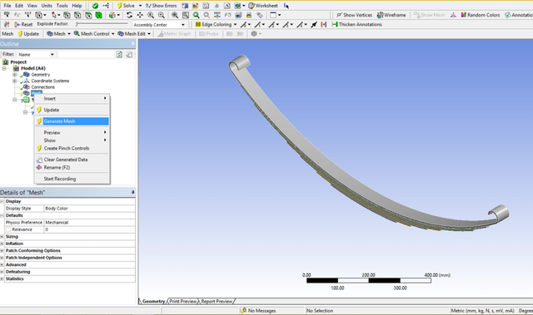This screenshot has height=315, width=533.
Task: Check the Relevance checkbox
Action: [x=8, y=229]
